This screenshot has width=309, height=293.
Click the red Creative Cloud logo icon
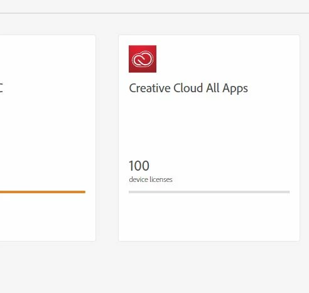[x=143, y=59]
